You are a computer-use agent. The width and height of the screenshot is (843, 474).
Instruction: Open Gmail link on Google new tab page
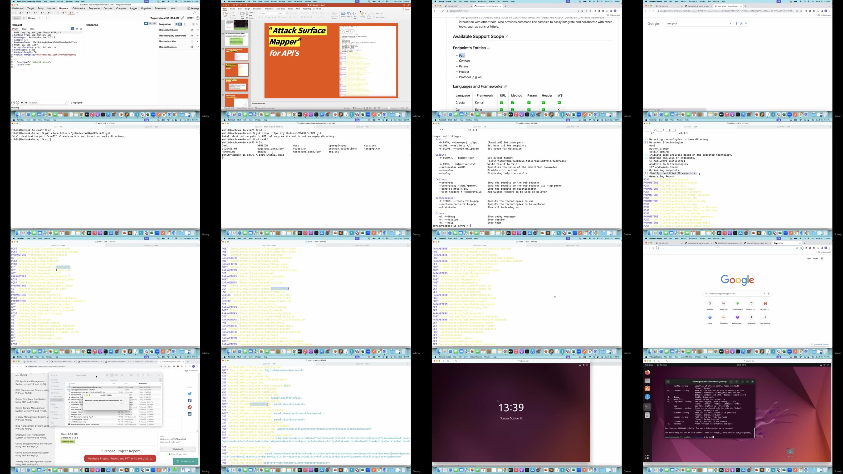(809, 258)
